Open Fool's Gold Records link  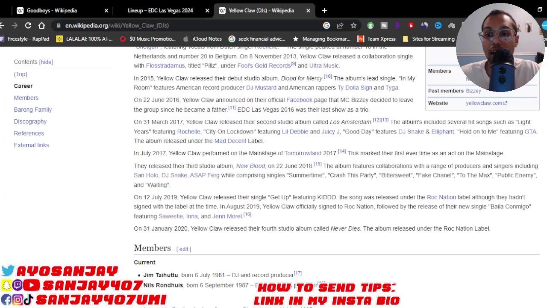tap(264, 65)
